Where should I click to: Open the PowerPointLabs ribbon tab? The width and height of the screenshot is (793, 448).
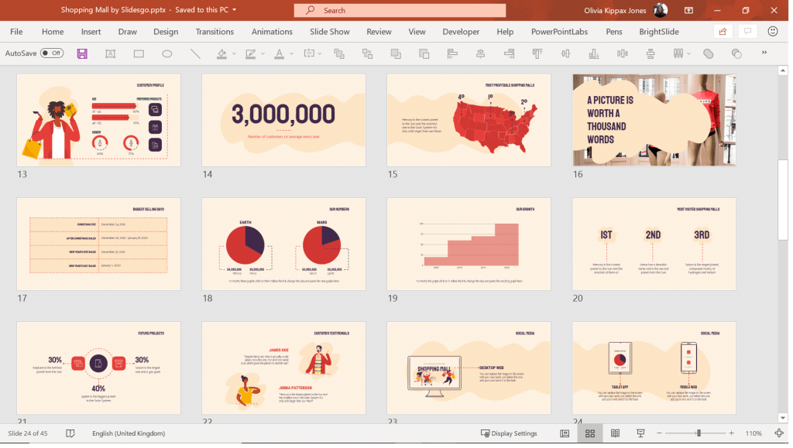[x=560, y=32]
